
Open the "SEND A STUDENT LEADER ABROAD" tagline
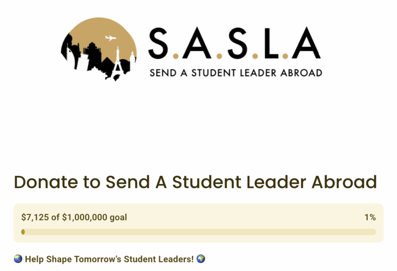pyautogui.click(x=236, y=73)
